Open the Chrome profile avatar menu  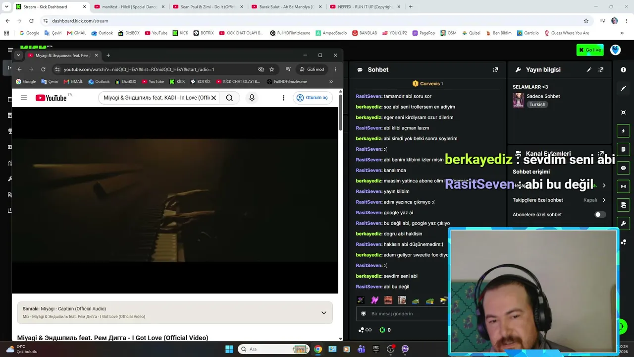(x=615, y=21)
